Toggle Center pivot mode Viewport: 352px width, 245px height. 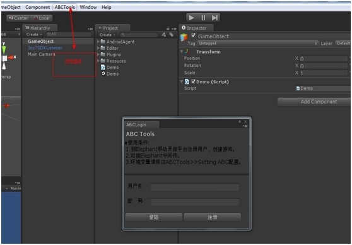(x=18, y=18)
